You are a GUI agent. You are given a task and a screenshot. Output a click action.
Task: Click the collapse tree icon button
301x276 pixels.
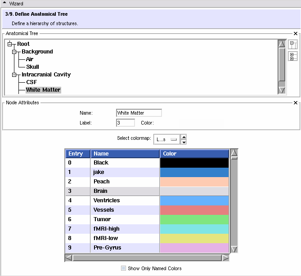click(x=293, y=45)
